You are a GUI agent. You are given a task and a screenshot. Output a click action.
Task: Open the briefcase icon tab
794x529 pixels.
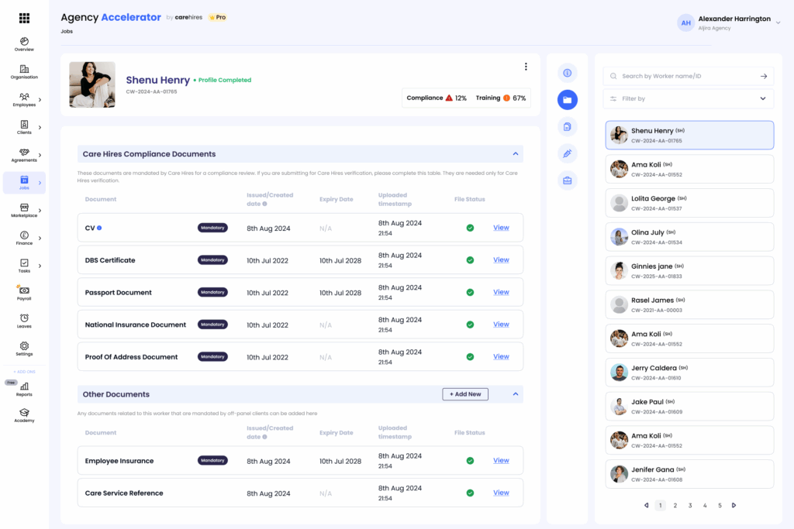pyautogui.click(x=567, y=180)
